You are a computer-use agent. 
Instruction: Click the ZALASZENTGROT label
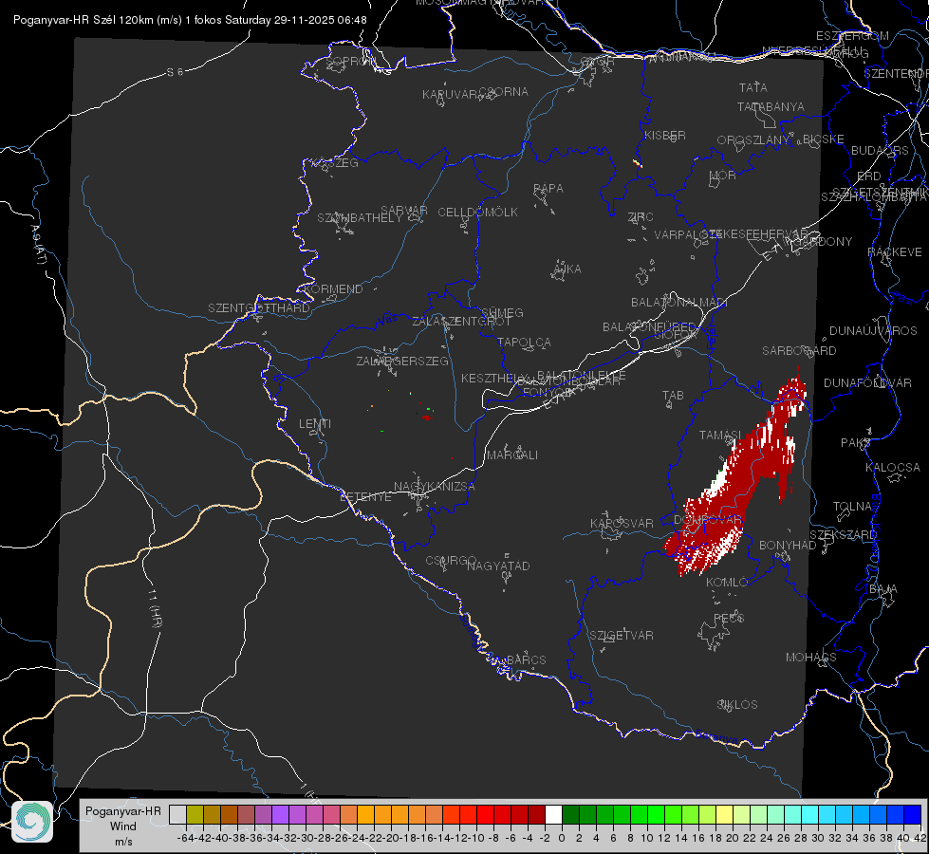(x=461, y=322)
